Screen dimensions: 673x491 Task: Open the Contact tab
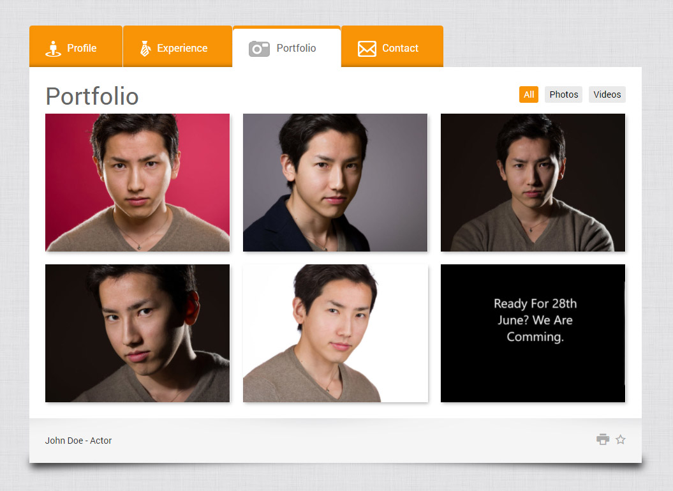(392, 47)
